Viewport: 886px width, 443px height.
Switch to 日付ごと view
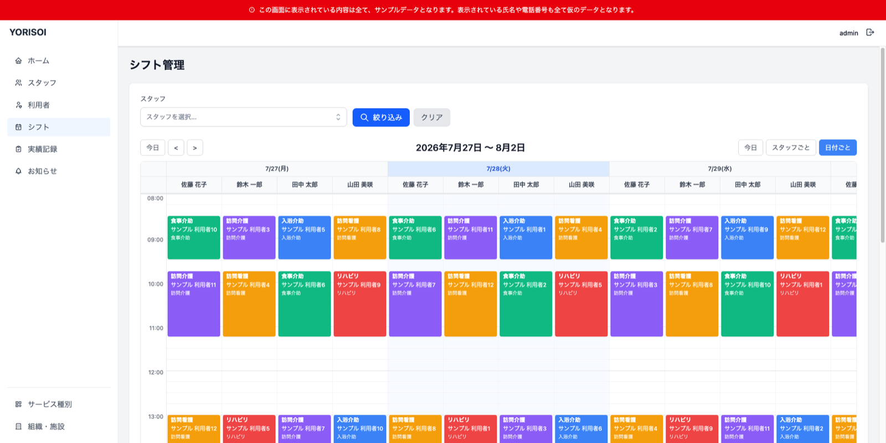point(838,148)
